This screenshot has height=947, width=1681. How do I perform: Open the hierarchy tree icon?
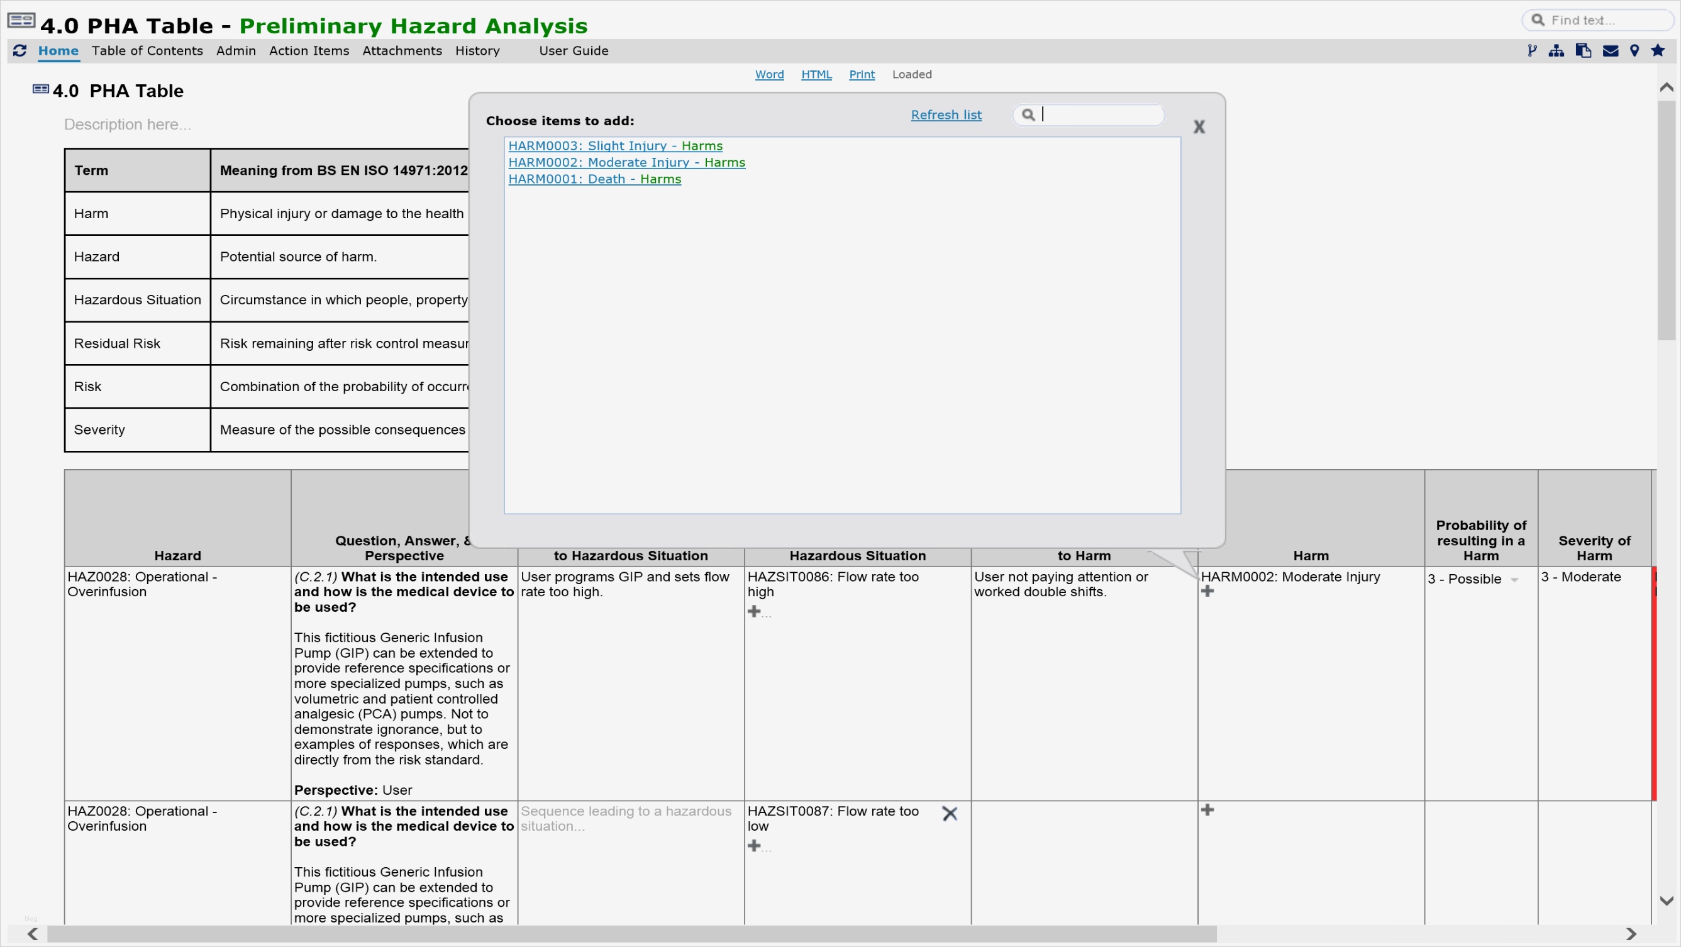[1556, 50]
